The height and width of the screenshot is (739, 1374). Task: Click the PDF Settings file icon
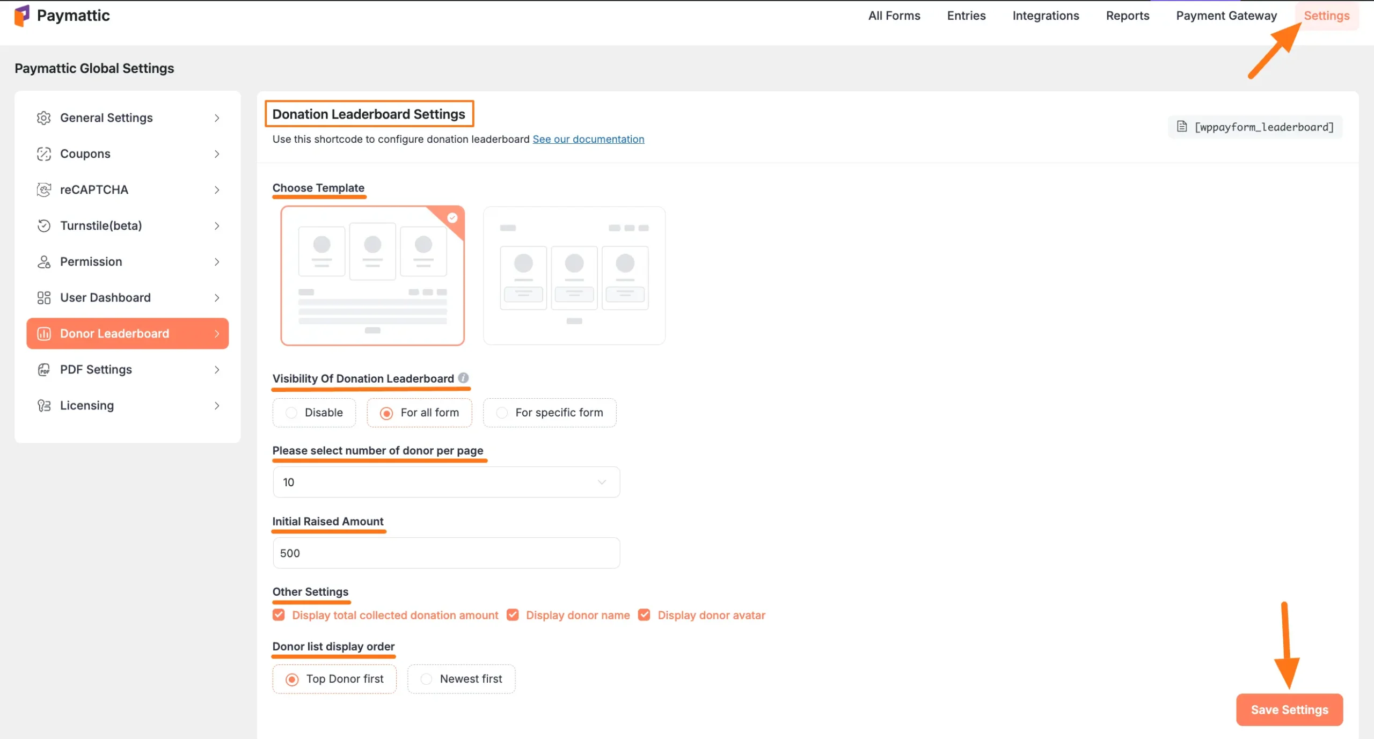point(43,370)
